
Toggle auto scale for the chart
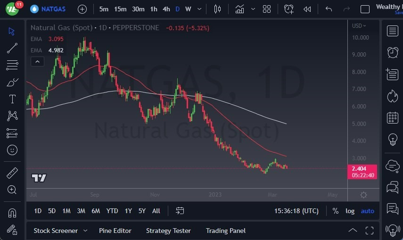tap(367, 211)
